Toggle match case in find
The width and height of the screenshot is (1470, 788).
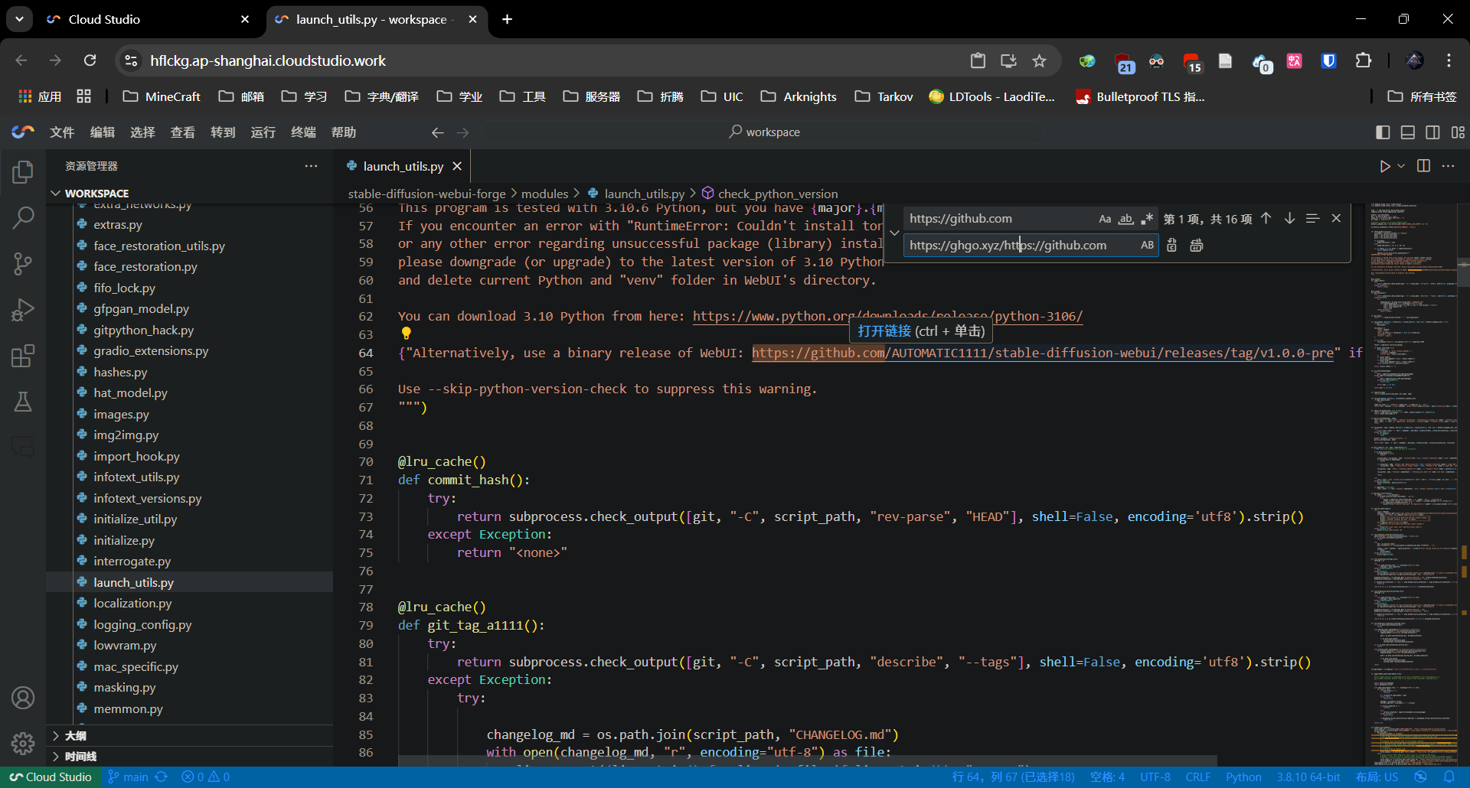[1105, 219]
